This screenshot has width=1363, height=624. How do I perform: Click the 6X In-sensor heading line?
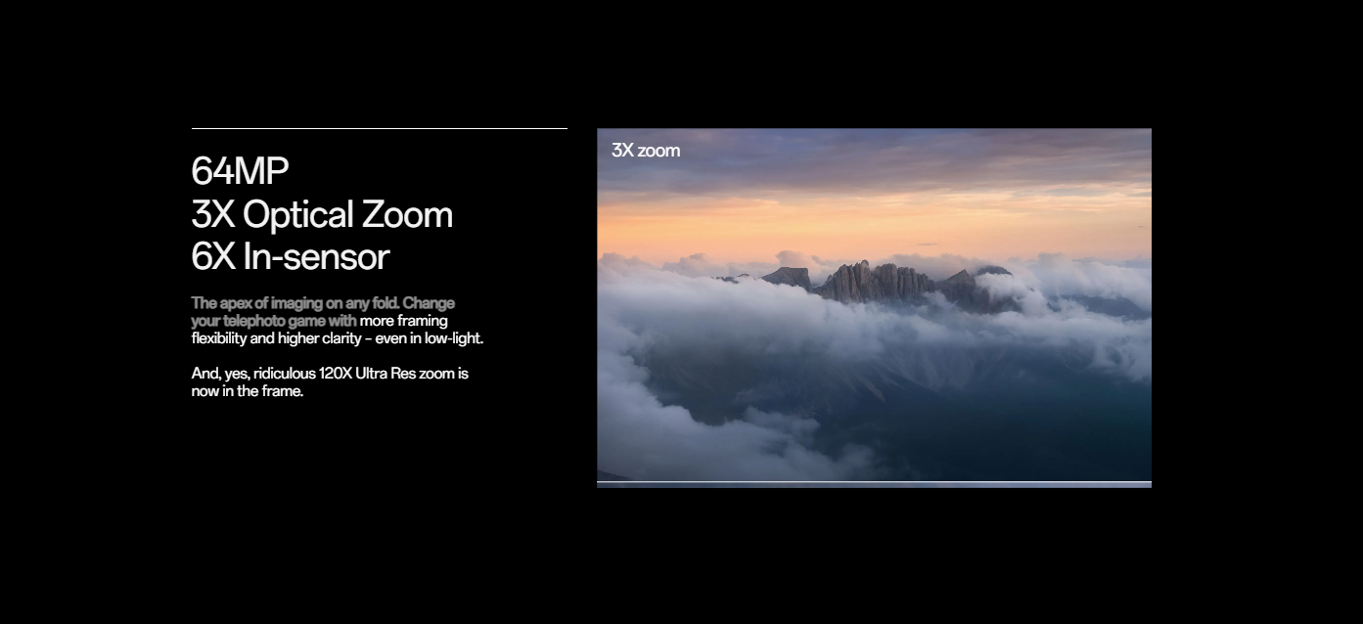click(x=290, y=257)
